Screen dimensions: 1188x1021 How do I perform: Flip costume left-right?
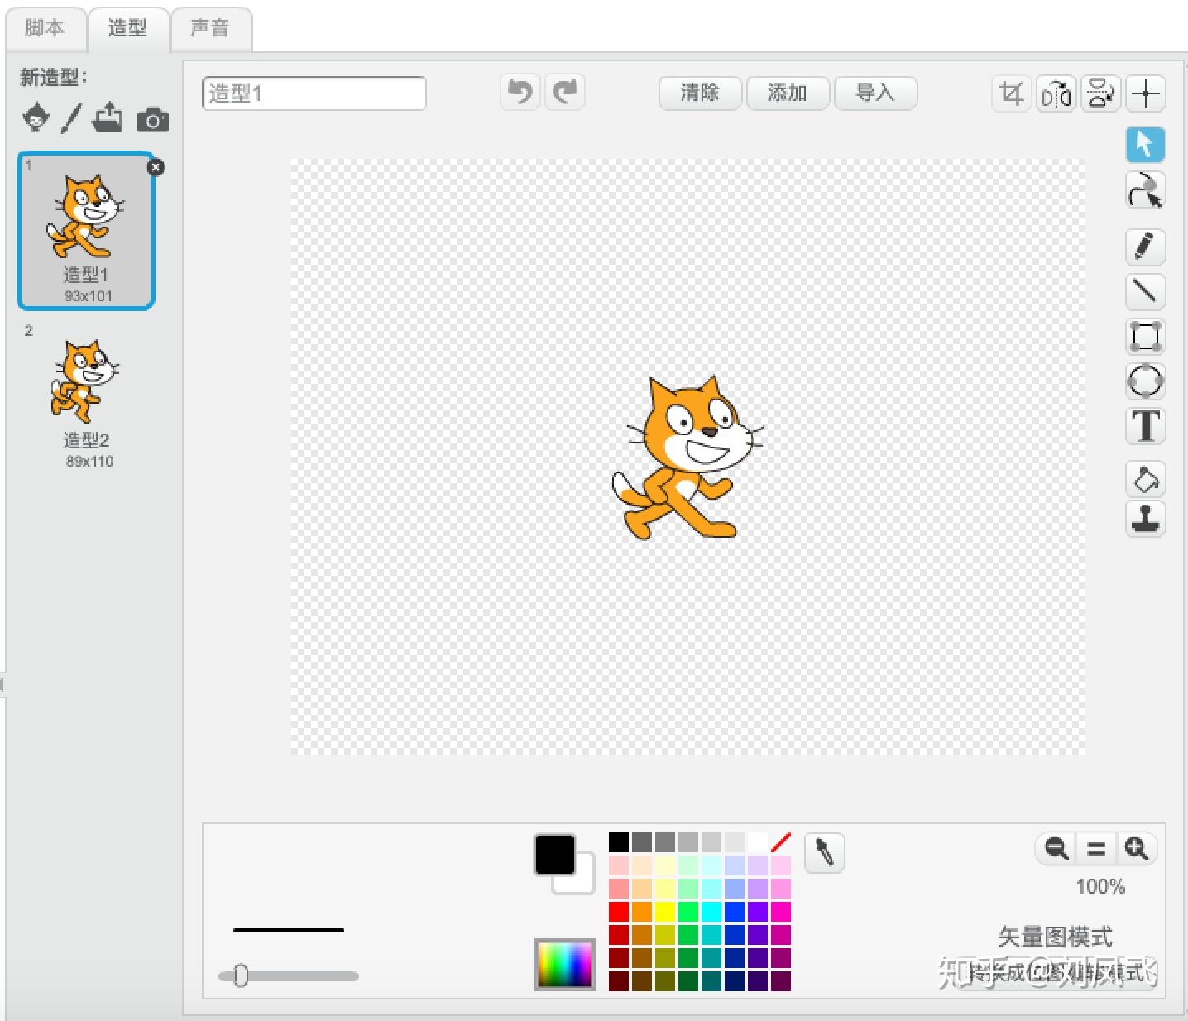[1056, 93]
